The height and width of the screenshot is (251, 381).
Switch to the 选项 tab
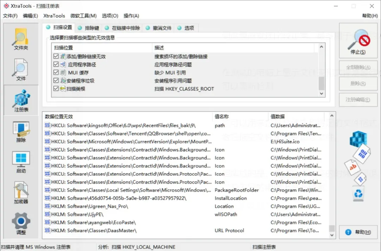pyautogui.click(x=186, y=28)
